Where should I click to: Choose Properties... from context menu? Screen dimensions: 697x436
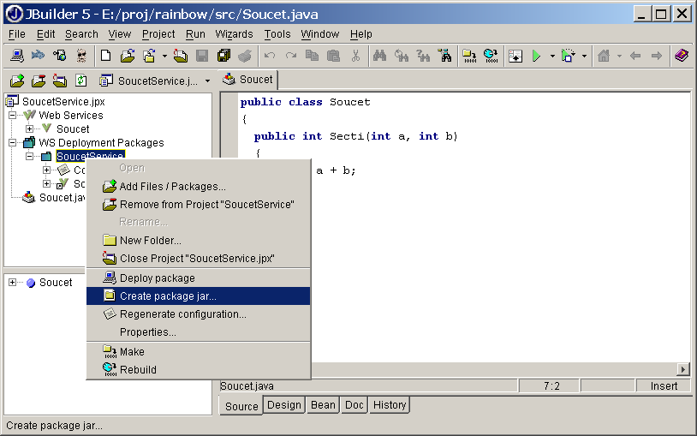tap(199, 331)
